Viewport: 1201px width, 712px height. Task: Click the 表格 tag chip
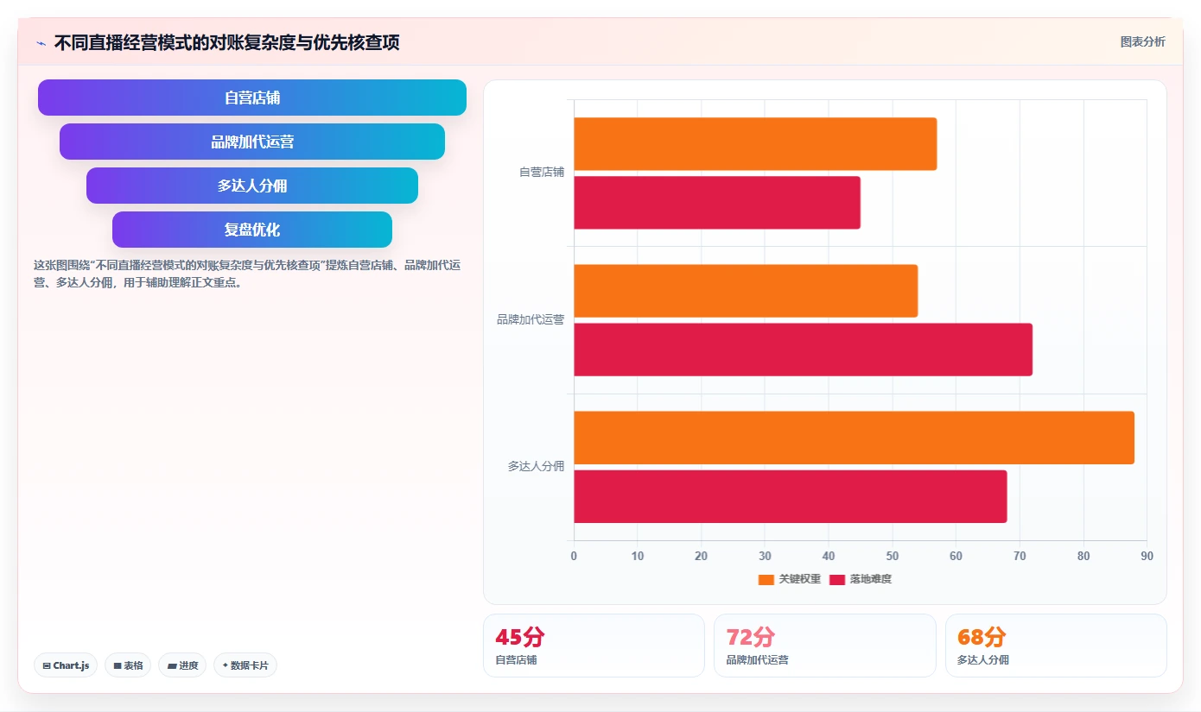(128, 665)
